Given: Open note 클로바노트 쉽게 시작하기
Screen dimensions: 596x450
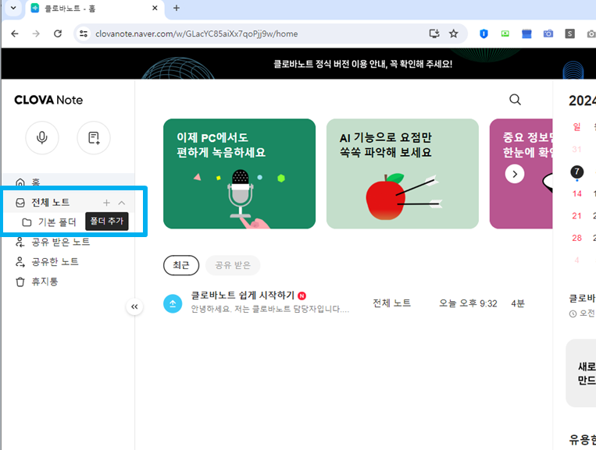Looking at the screenshot, I should (242, 296).
